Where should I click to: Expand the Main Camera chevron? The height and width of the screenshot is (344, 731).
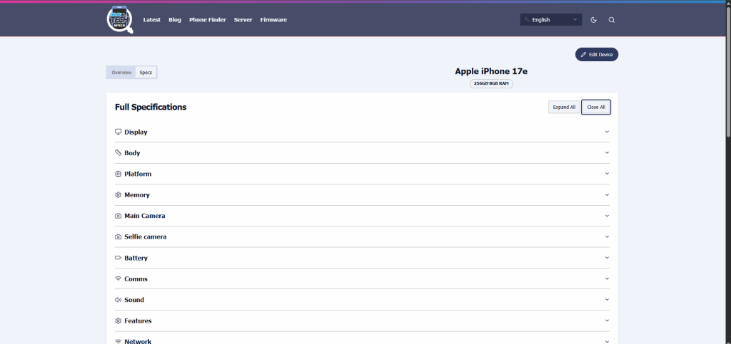[607, 216]
